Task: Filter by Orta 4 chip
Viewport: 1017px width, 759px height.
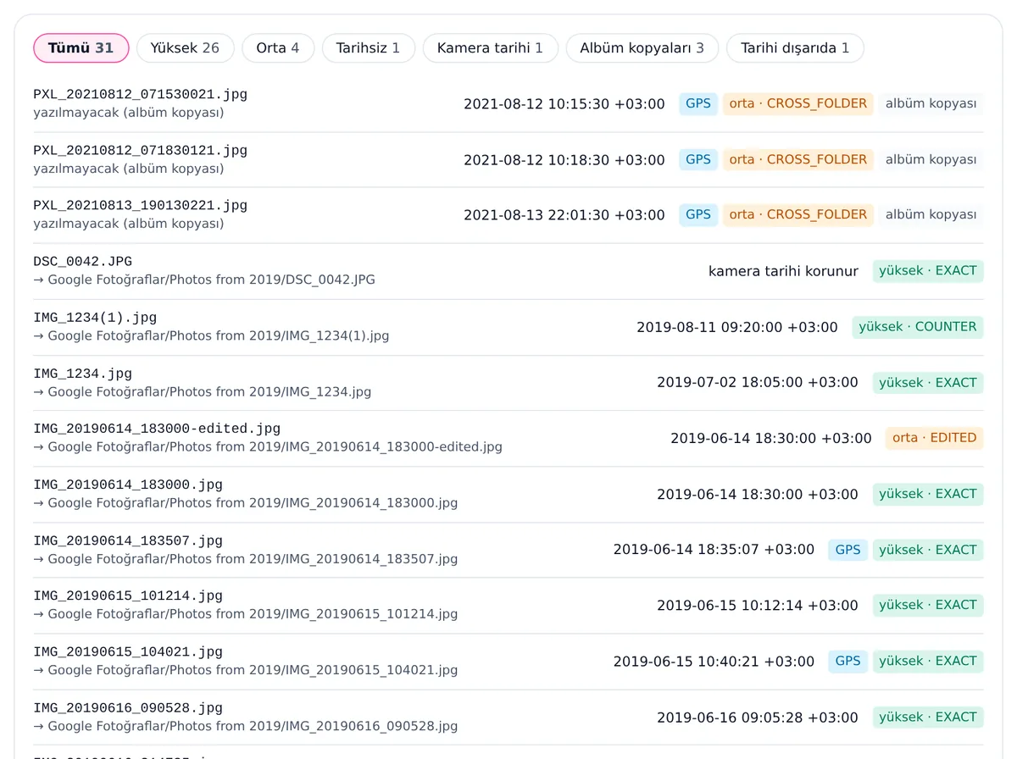Action: tap(278, 48)
